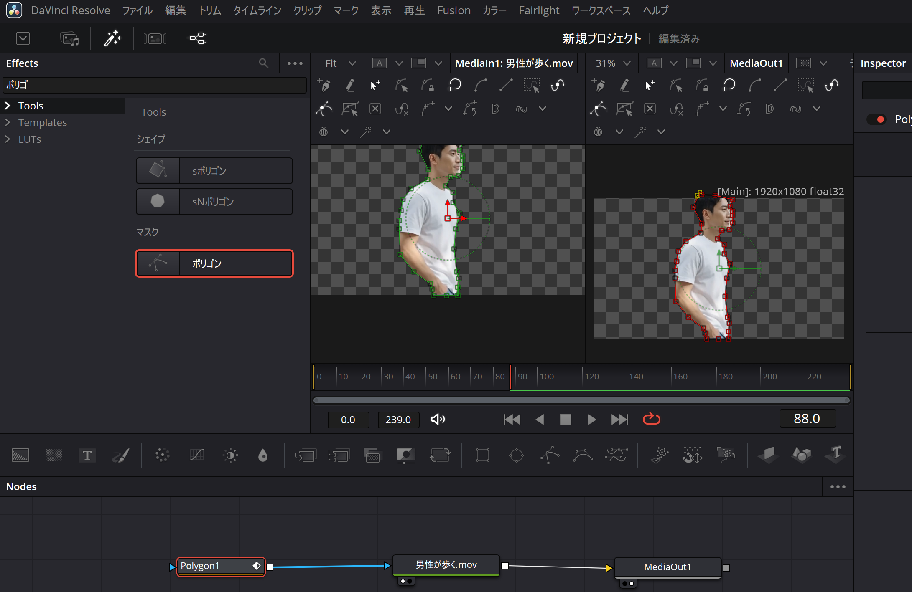
Task: Open the Fusion menu
Action: coord(454,10)
